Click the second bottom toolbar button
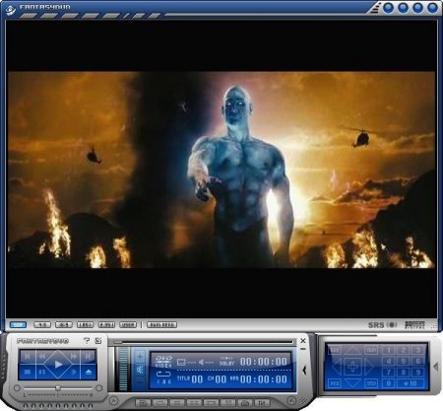Image resolution: width=443 pixels, height=411 pixels. pyautogui.click(x=159, y=402)
